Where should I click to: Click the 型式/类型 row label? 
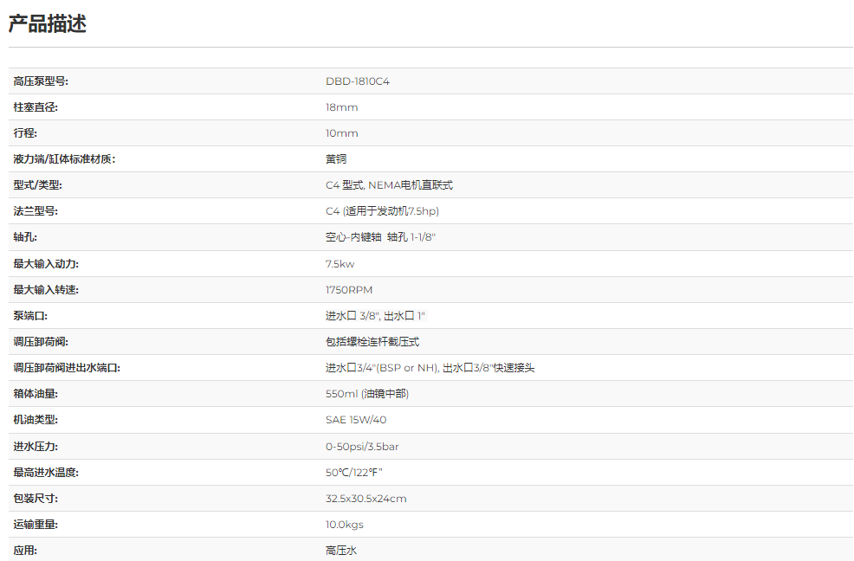click(x=37, y=185)
